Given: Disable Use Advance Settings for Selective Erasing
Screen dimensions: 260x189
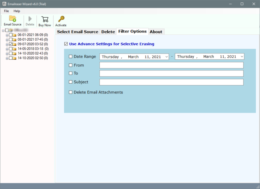Looking at the screenshot, I should click(x=66, y=44).
